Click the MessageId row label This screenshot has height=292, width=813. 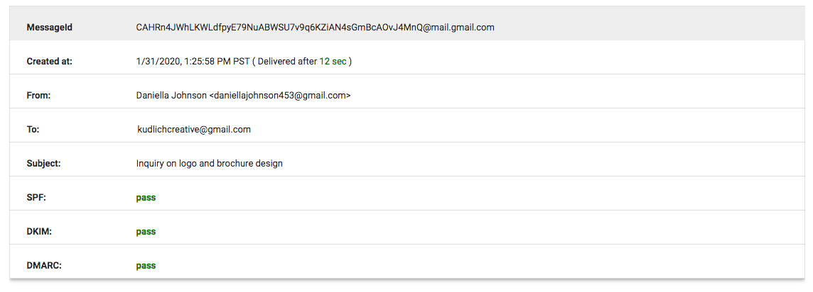(x=49, y=28)
